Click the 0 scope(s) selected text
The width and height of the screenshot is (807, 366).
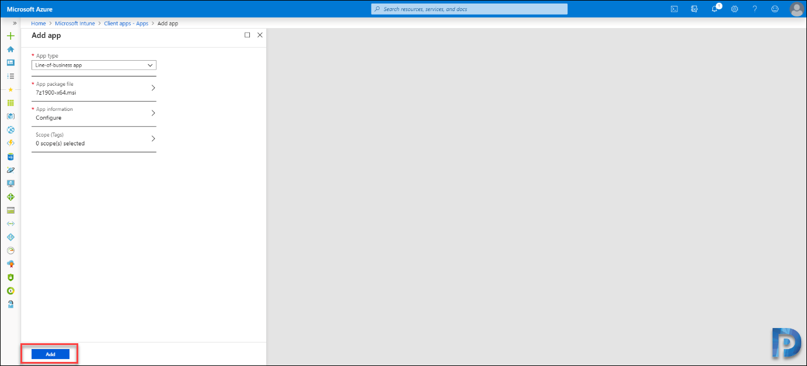click(x=60, y=143)
